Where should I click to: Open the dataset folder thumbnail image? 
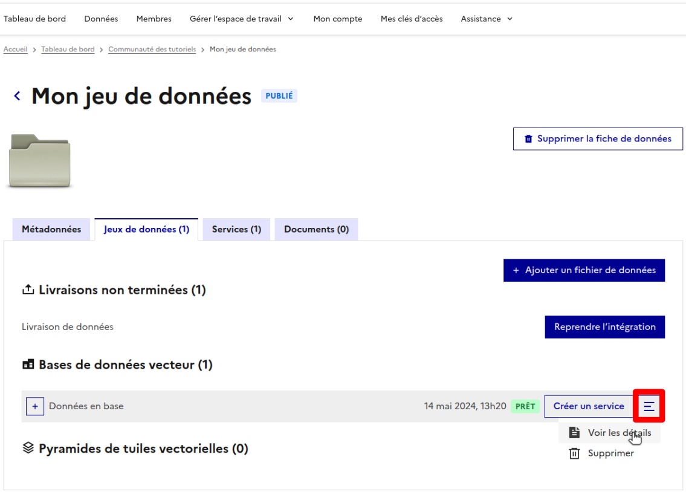(39, 160)
